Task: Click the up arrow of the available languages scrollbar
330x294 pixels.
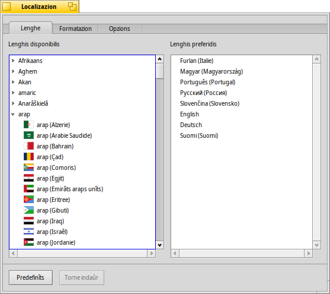Action: coord(160,59)
